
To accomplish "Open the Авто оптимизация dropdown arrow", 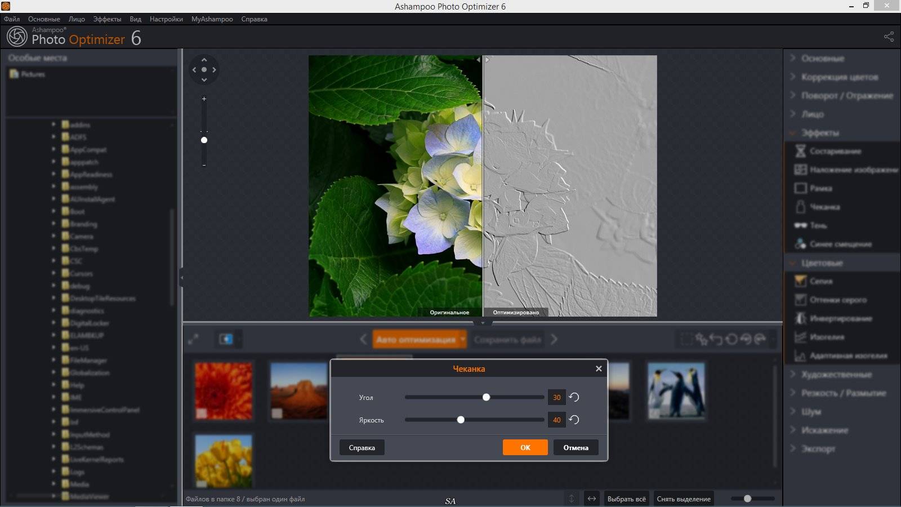I will point(463,339).
